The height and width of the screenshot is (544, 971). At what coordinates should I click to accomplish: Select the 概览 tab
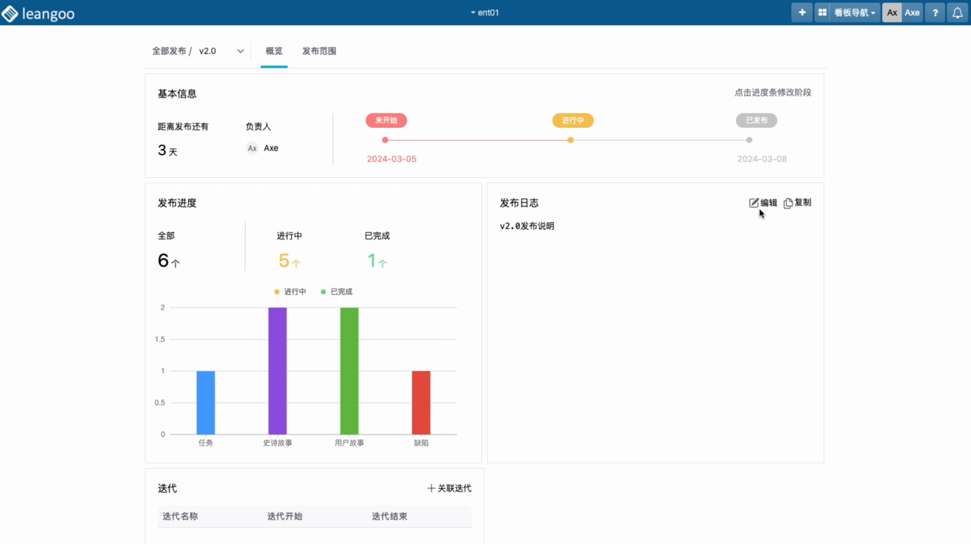[x=274, y=51]
